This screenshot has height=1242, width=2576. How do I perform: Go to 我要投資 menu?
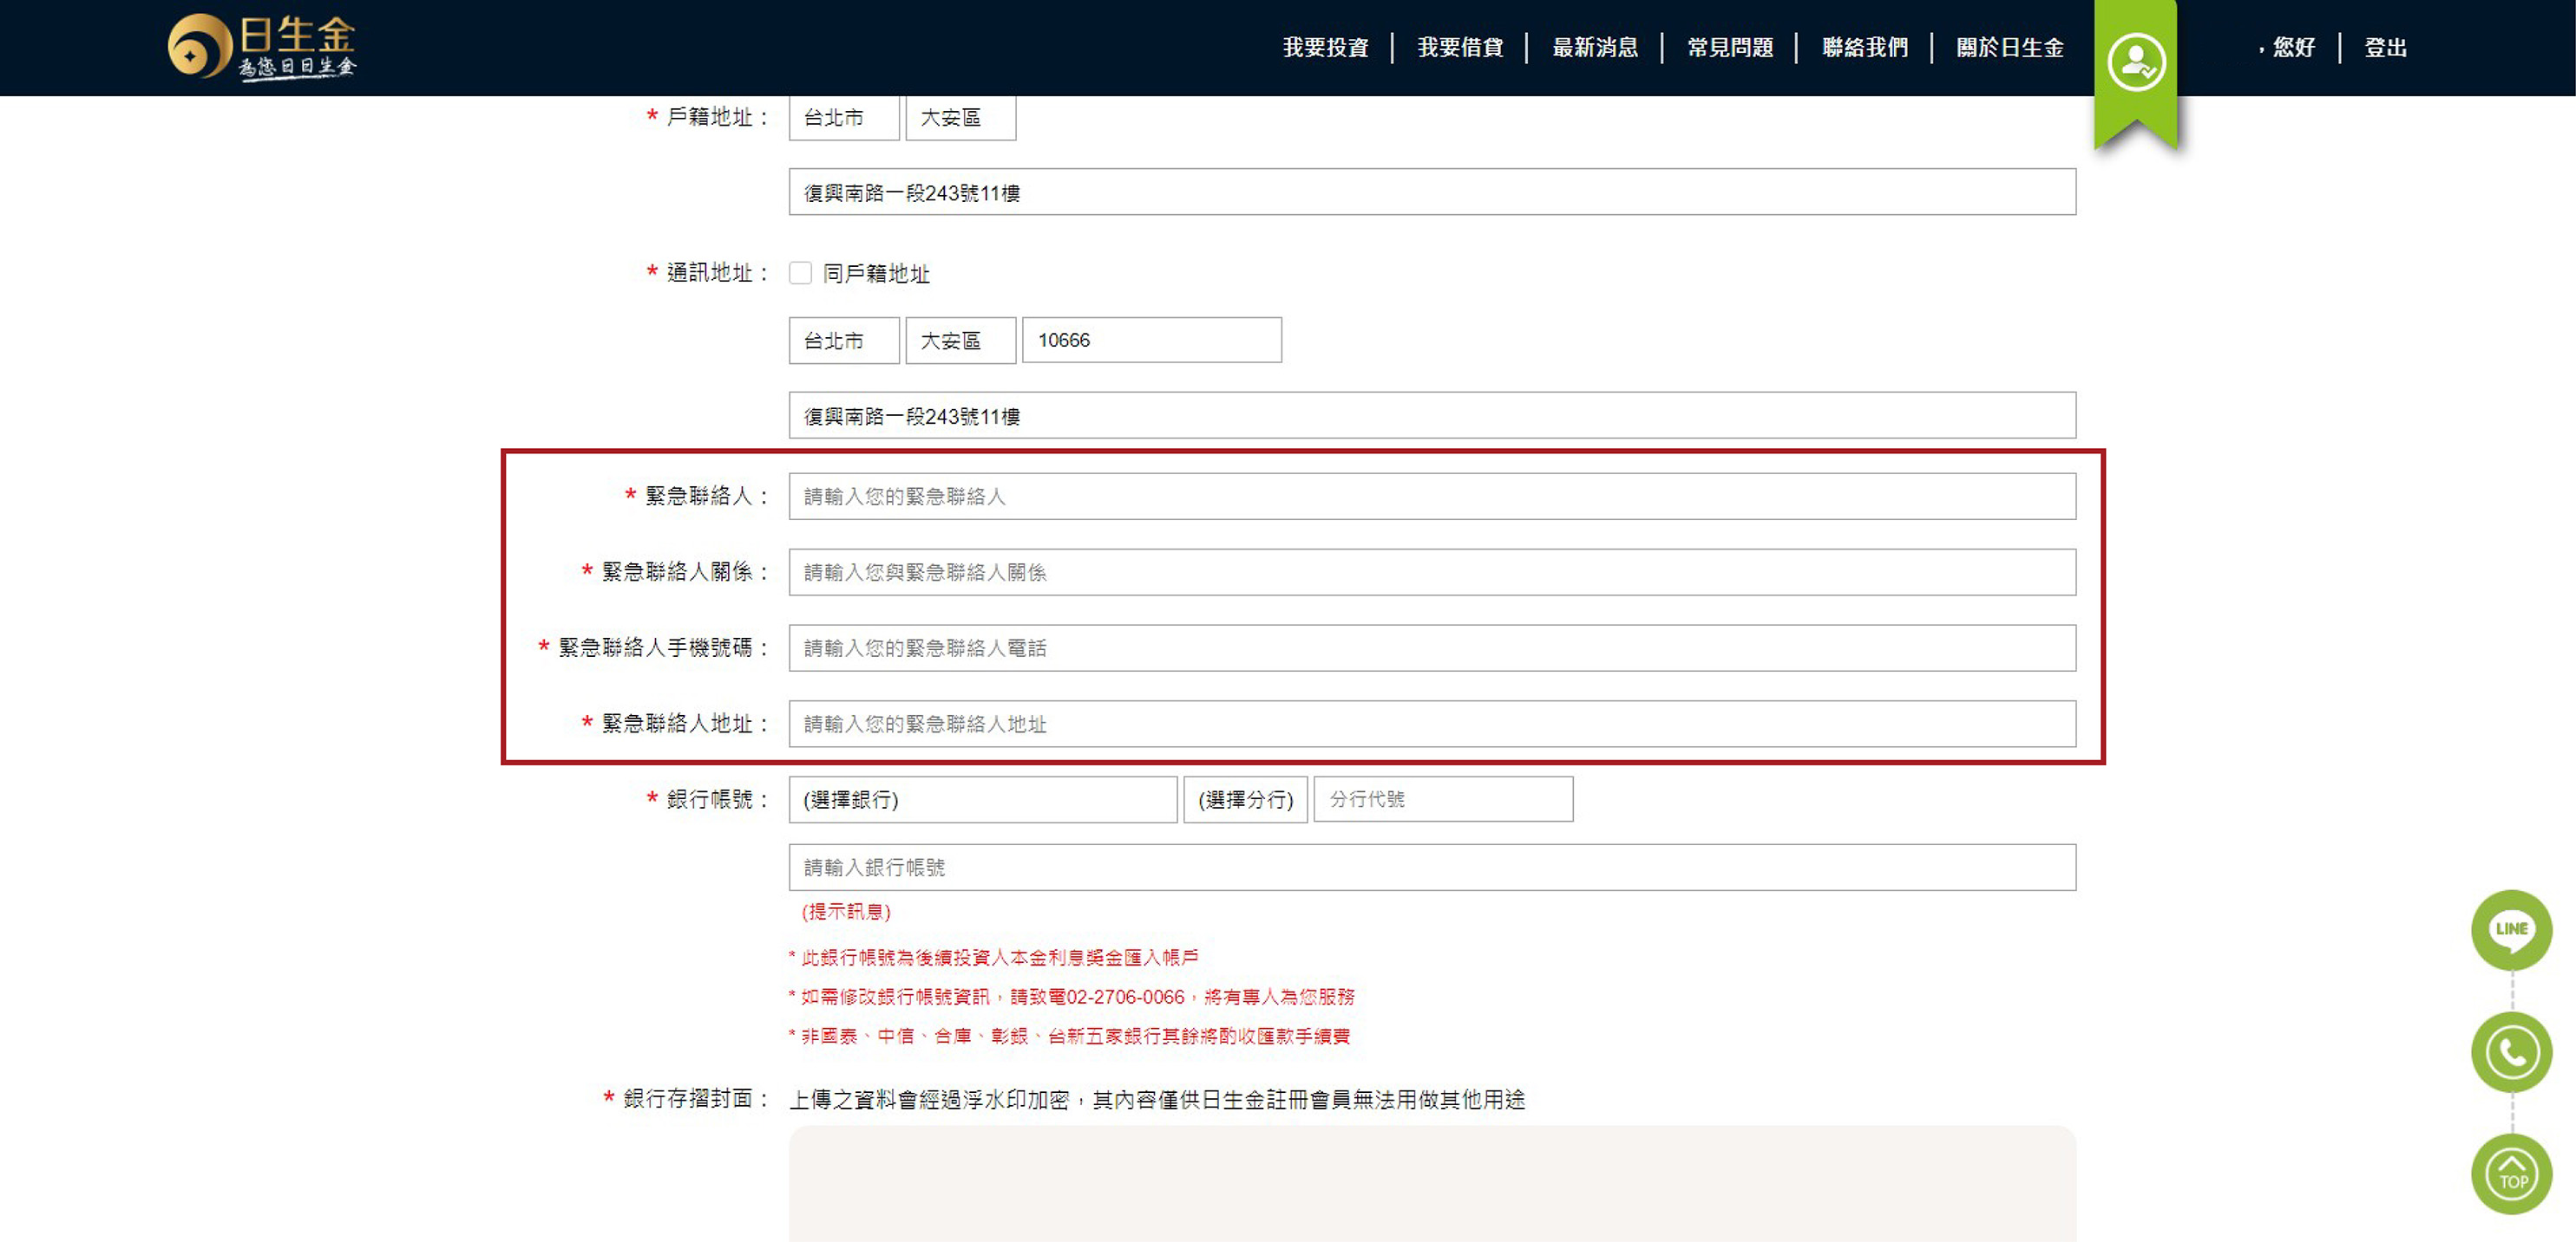pyautogui.click(x=1325, y=47)
